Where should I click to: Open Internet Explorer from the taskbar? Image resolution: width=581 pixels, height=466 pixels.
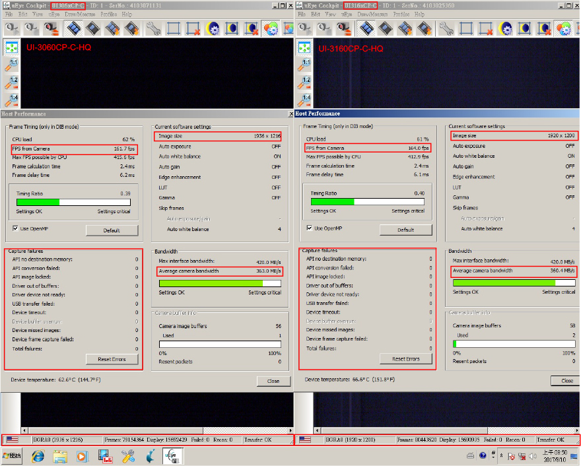[x=38, y=455]
